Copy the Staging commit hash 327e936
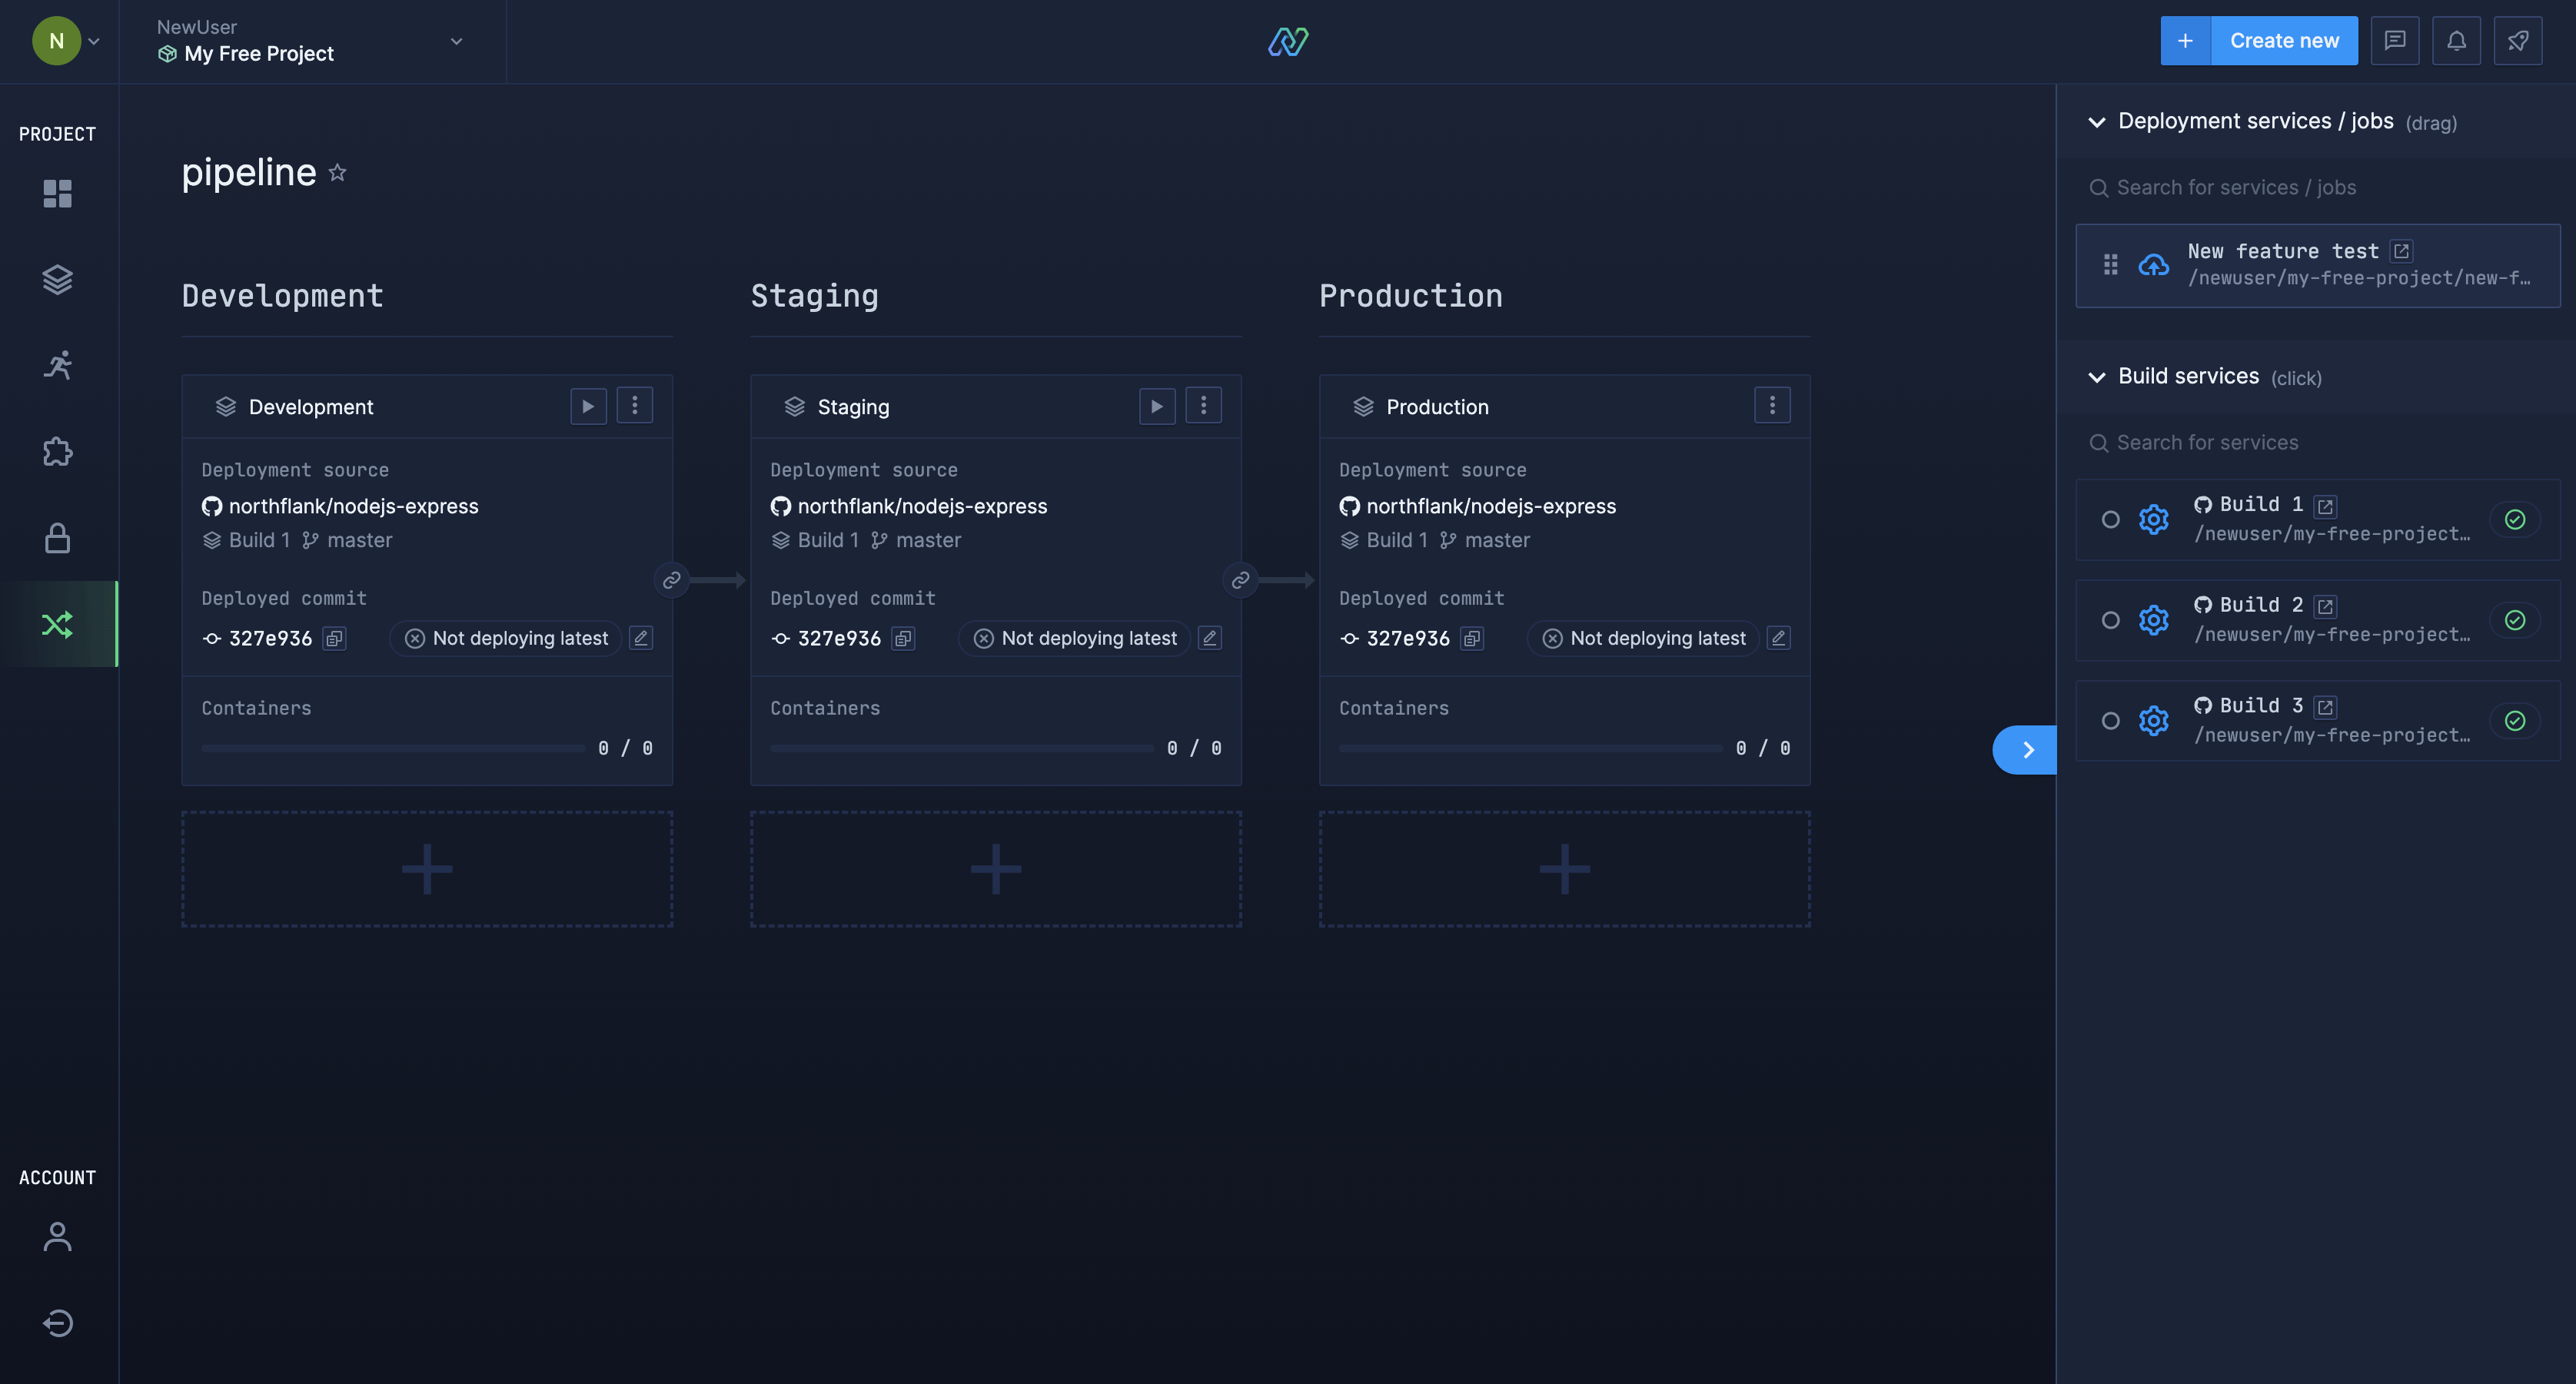Viewport: 2576px width, 1384px height. tap(903, 638)
